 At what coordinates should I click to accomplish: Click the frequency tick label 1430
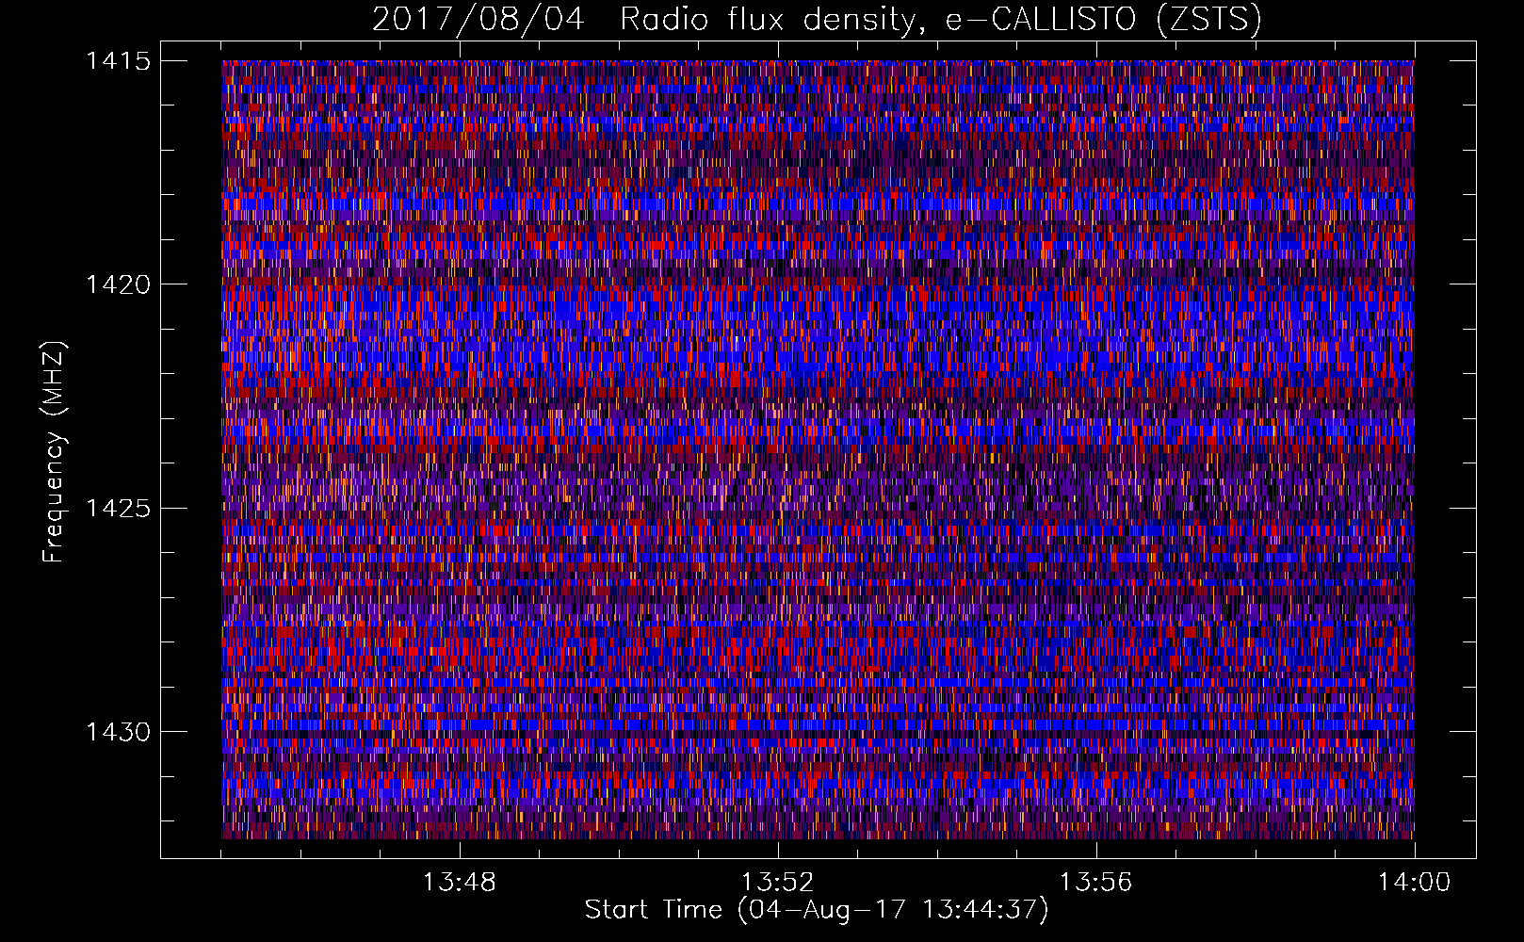pos(118,732)
